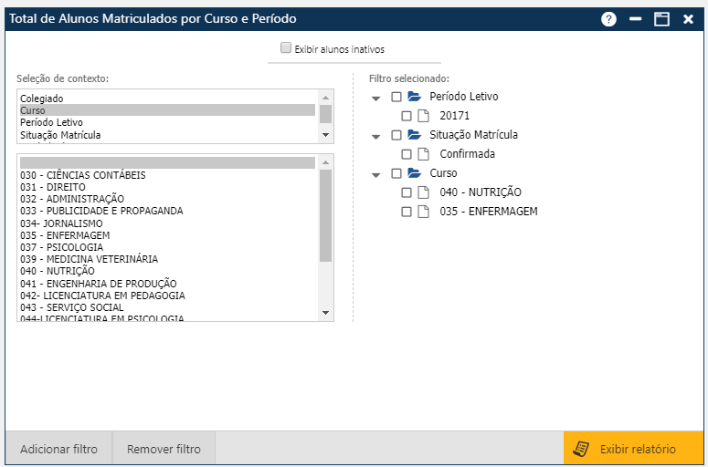Check the Situação Matrícula folder checkbox
This screenshot has height=467, width=708.
click(396, 135)
